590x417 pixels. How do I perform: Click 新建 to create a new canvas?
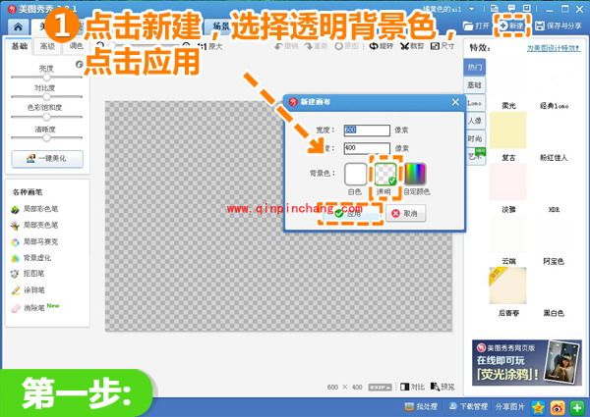click(512, 26)
